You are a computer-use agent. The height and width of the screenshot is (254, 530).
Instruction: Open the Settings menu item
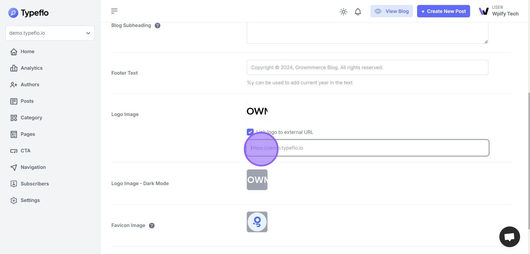[x=30, y=200]
